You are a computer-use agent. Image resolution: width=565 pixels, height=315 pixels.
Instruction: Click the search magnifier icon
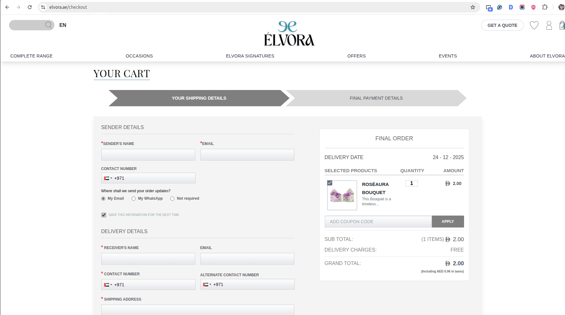[x=48, y=25]
